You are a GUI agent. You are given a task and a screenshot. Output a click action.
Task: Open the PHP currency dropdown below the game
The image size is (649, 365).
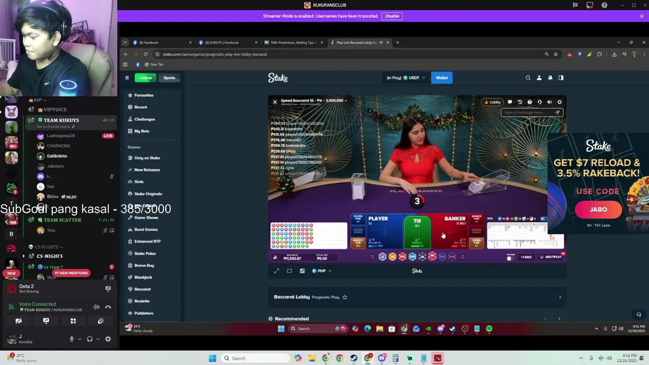click(321, 271)
